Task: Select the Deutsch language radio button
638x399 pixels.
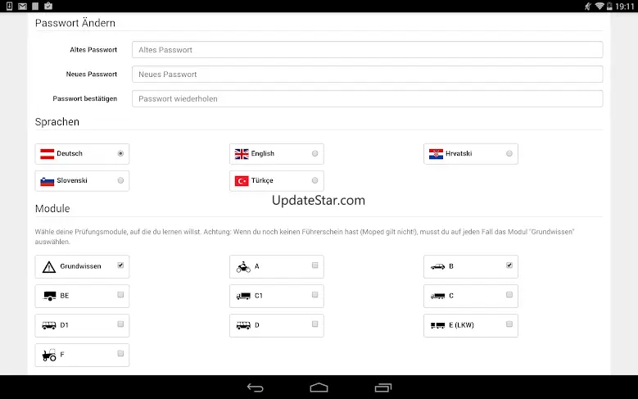Action: click(x=120, y=153)
